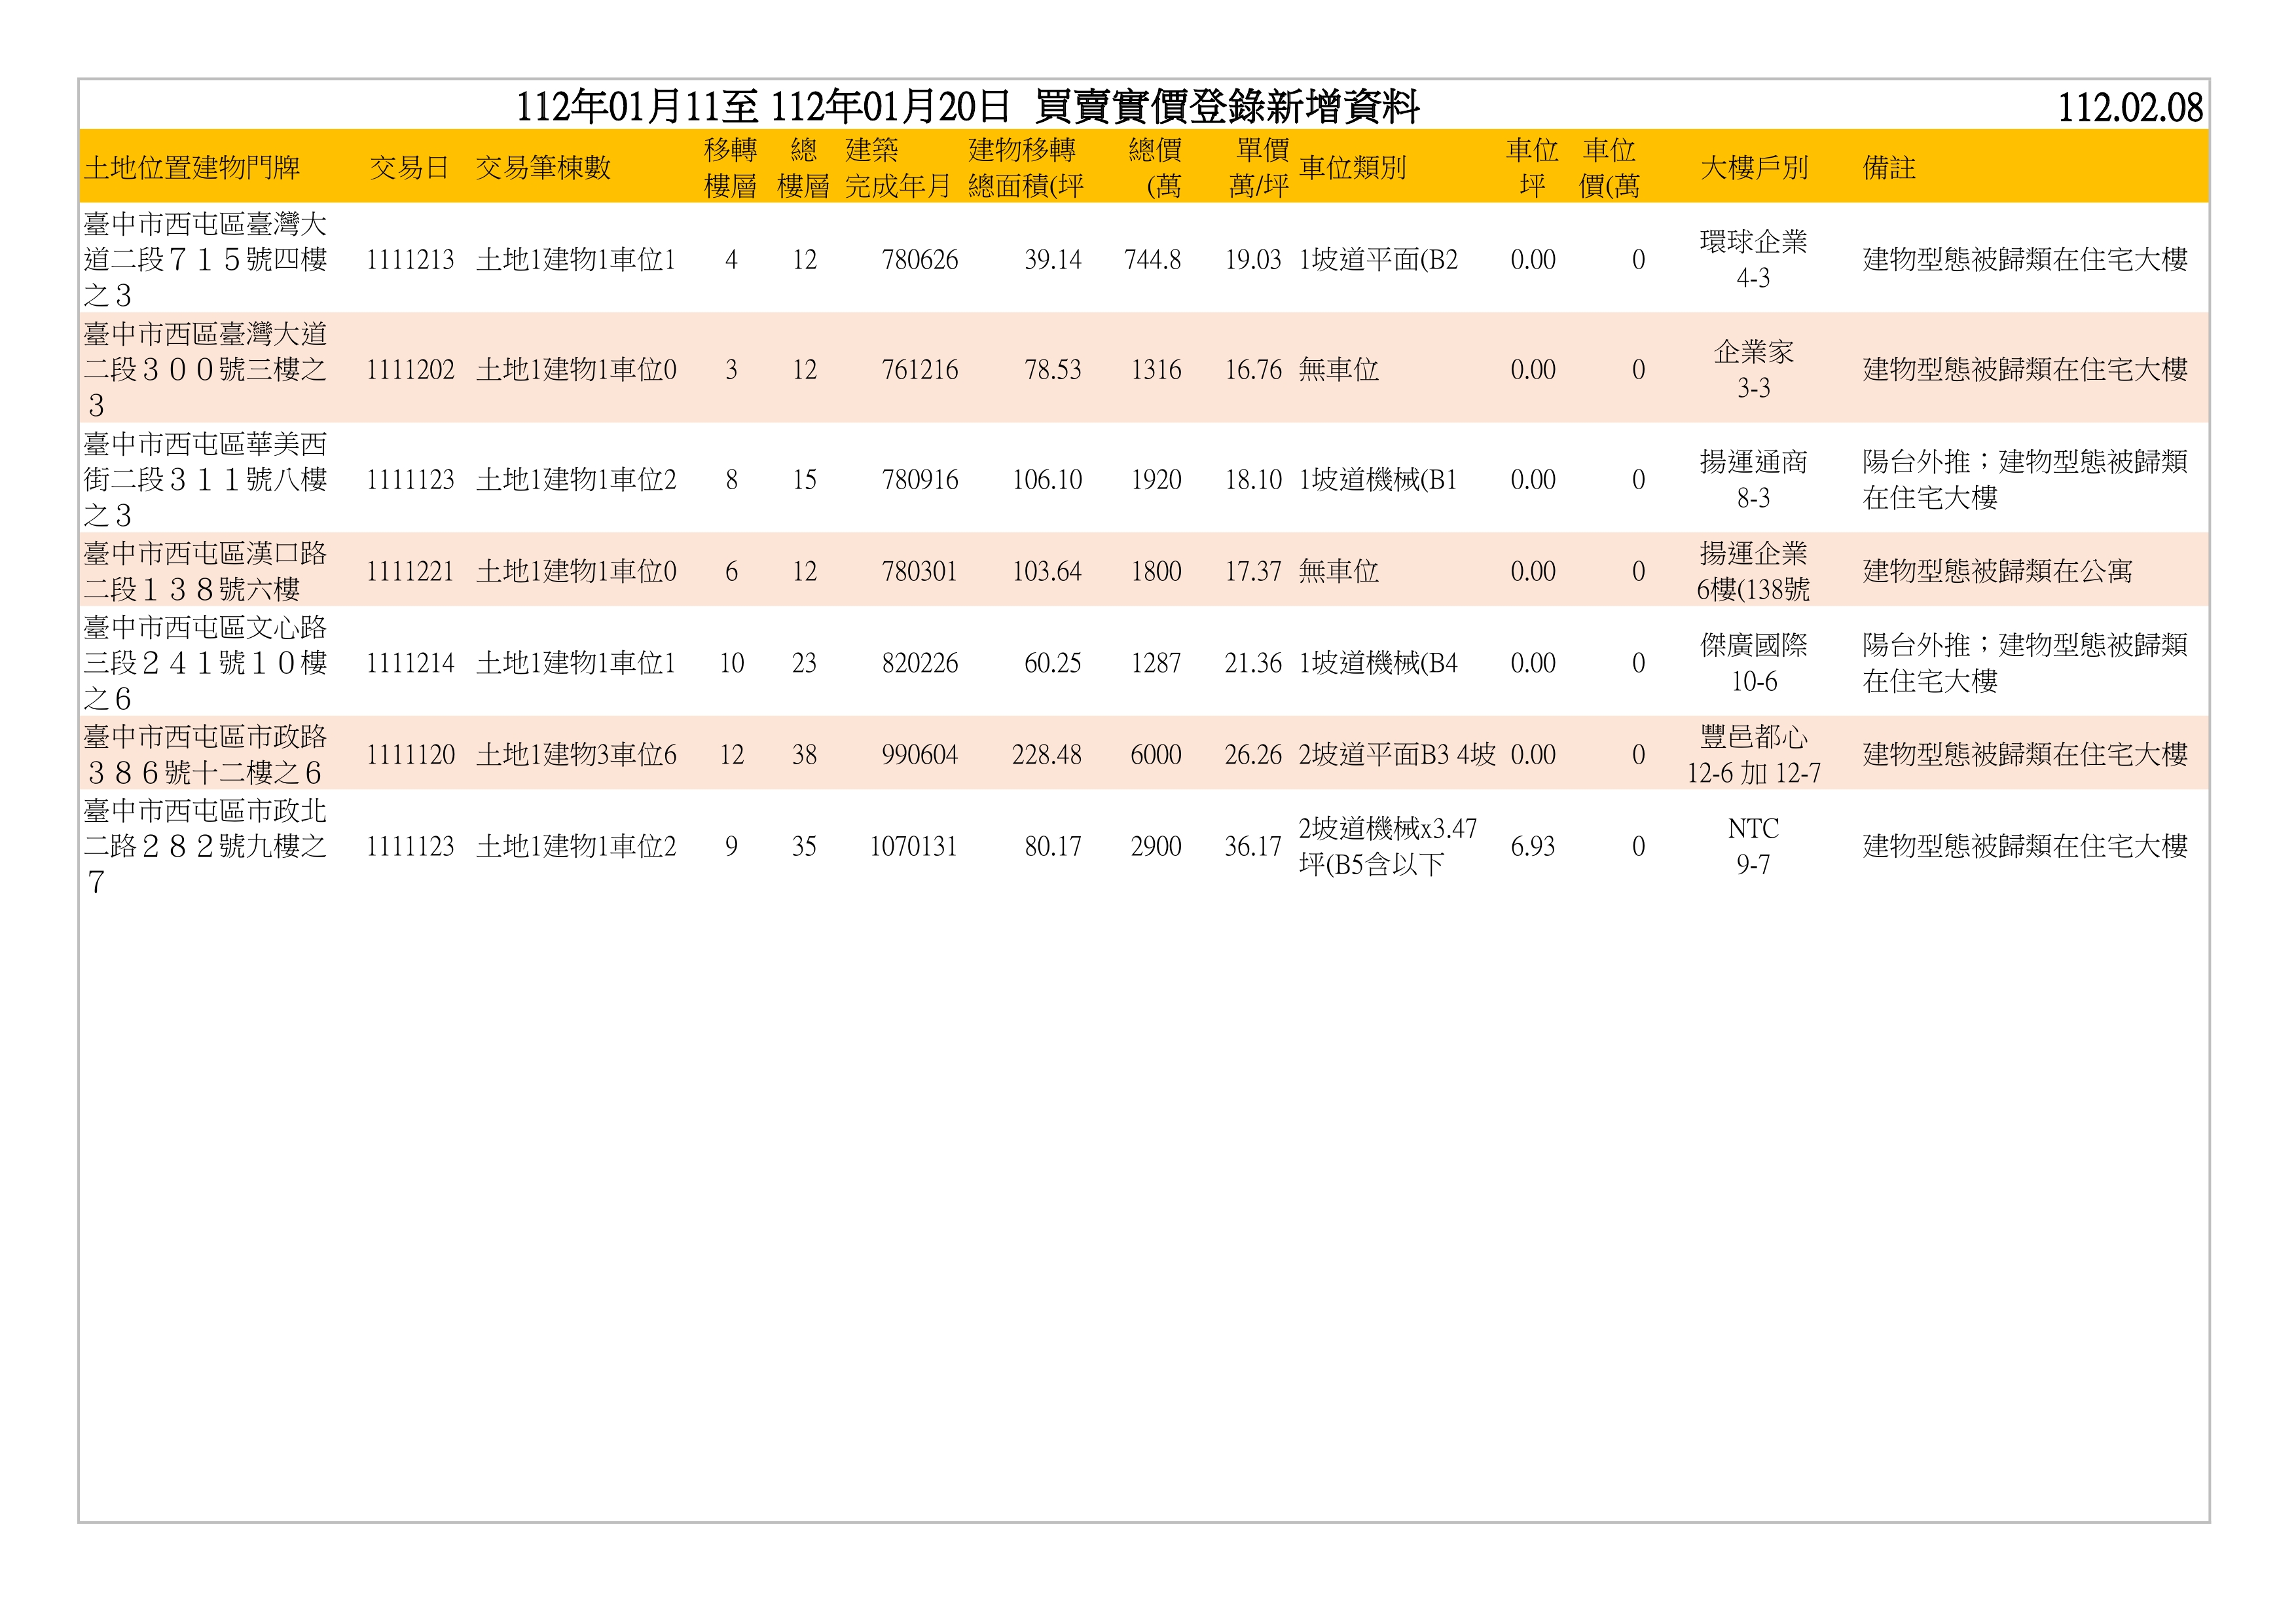The height and width of the screenshot is (1624, 2296).
Task: Select the 土地位置建物門牌 column header
Action: point(192,167)
